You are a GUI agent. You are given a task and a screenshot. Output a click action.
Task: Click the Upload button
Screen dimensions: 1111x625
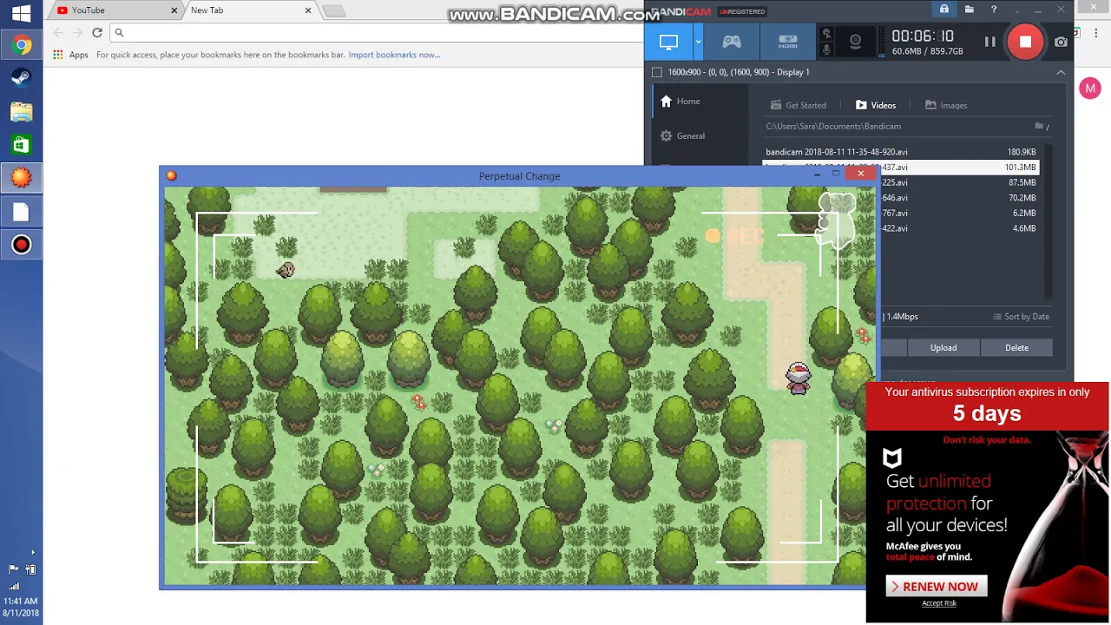tap(943, 348)
